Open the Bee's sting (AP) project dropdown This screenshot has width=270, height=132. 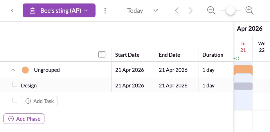[x=59, y=11]
